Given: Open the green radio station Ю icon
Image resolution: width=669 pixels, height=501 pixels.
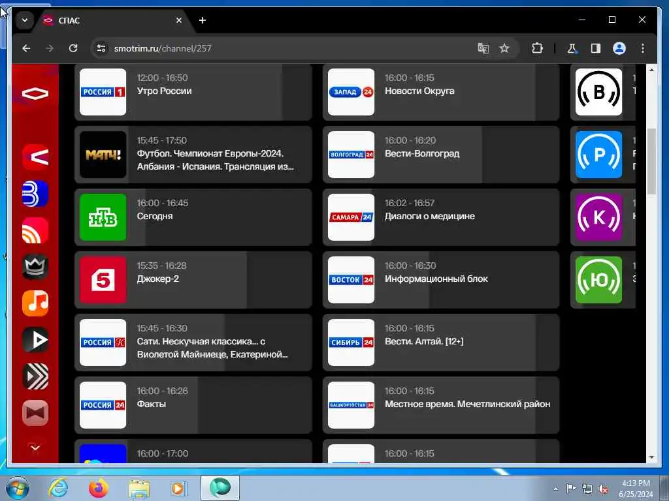Looking at the screenshot, I should click(598, 280).
